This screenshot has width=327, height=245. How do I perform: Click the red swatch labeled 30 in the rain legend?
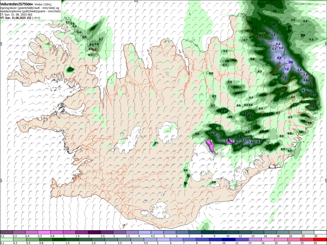(320, 239)
